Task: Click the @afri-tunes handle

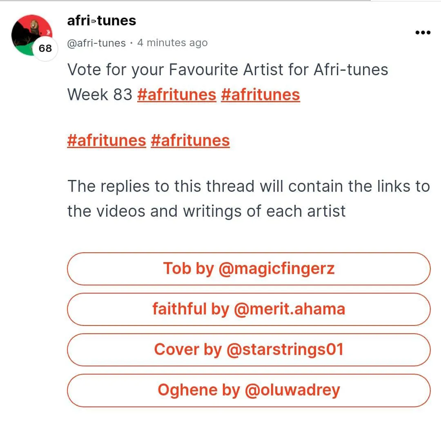Action: (x=96, y=43)
